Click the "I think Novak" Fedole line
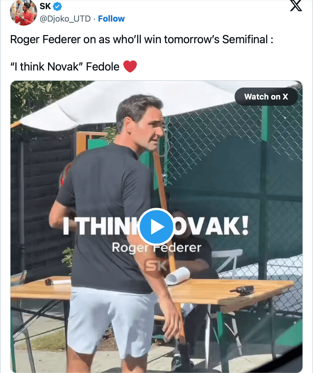 click(x=65, y=67)
